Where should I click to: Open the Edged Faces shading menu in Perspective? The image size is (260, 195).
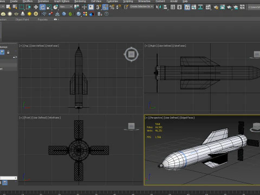click(x=187, y=118)
